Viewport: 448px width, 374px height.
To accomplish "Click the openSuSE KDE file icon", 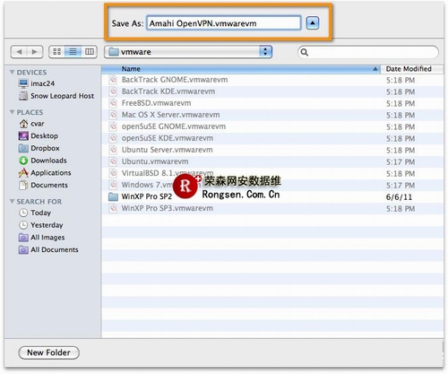I will pyautogui.click(x=113, y=138).
